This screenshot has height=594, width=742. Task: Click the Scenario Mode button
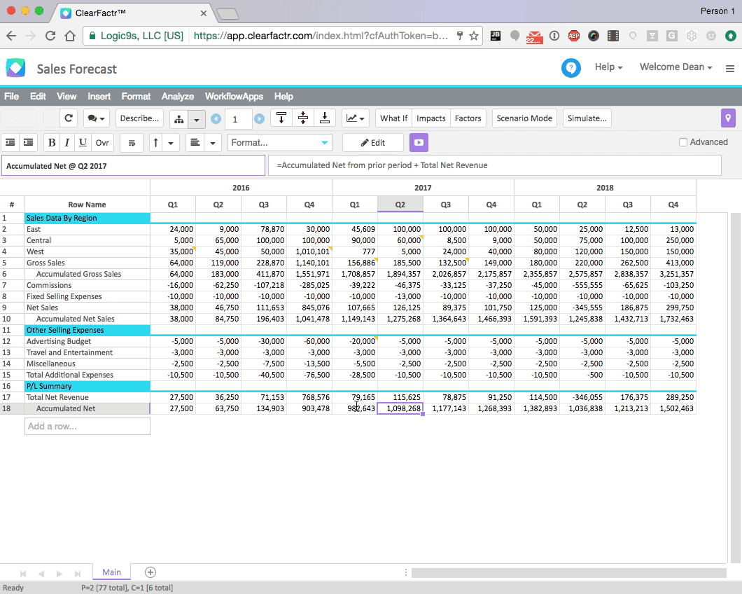tap(524, 118)
